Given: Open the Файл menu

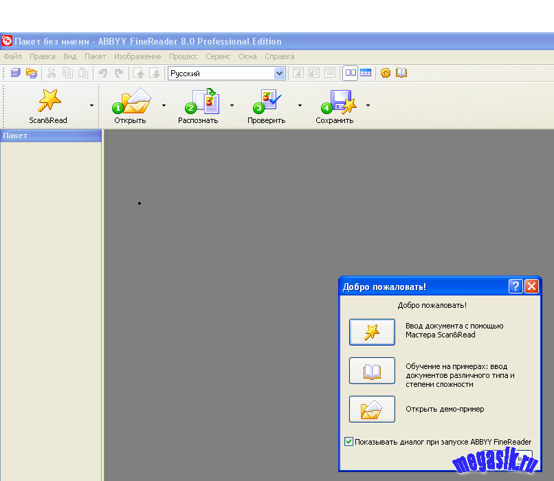Looking at the screenshot, I should click(12, 56).
